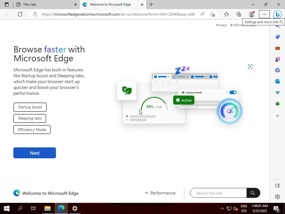
Task: Click the Startup boost button
Action: click(30, 107)
